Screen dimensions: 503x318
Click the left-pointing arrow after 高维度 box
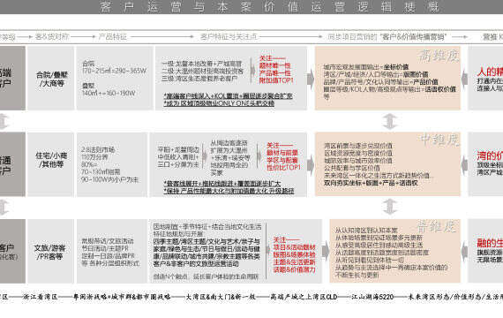point(464,79)
